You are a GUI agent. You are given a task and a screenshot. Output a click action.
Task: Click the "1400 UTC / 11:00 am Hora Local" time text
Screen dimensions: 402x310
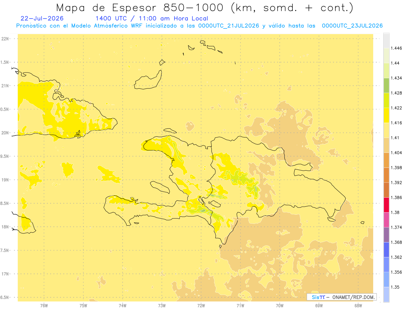point(152,19)
